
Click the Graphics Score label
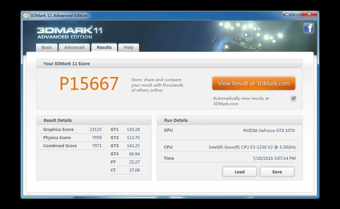click(x=58, y=130)
